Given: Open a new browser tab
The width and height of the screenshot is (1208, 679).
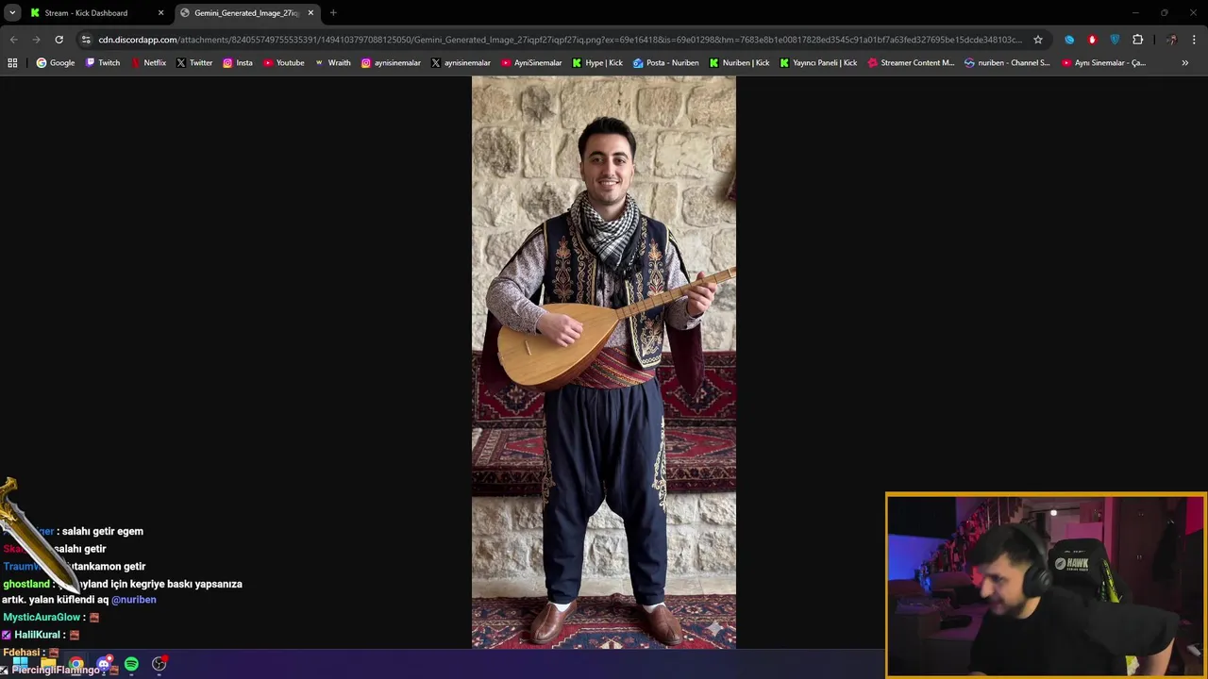Looking at the screenshot, I should click(333, 13).
